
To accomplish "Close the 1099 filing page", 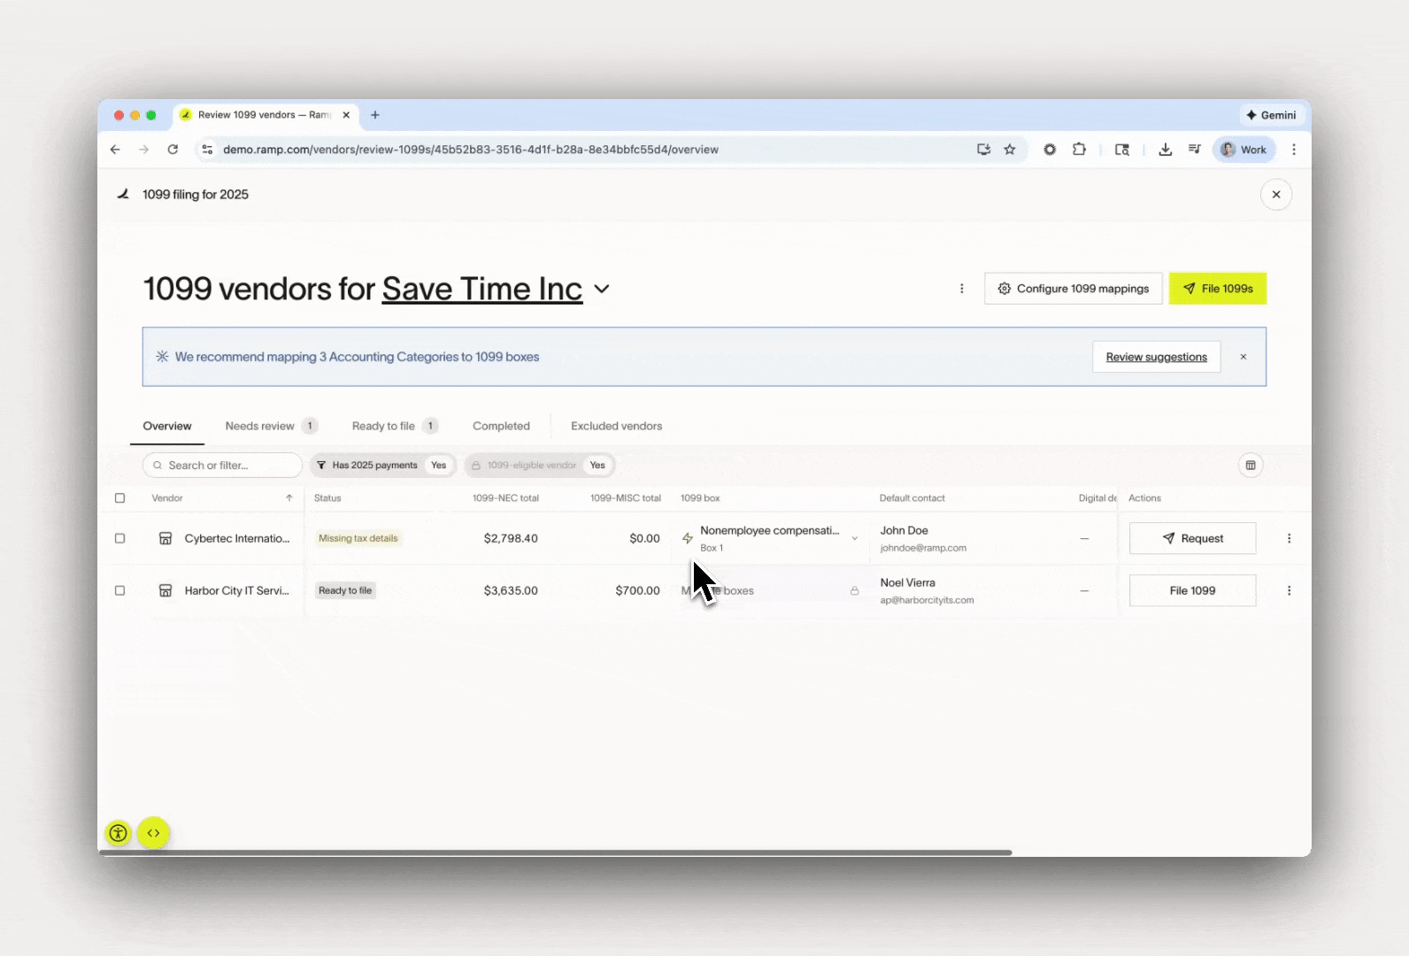I will [1275, 195].
